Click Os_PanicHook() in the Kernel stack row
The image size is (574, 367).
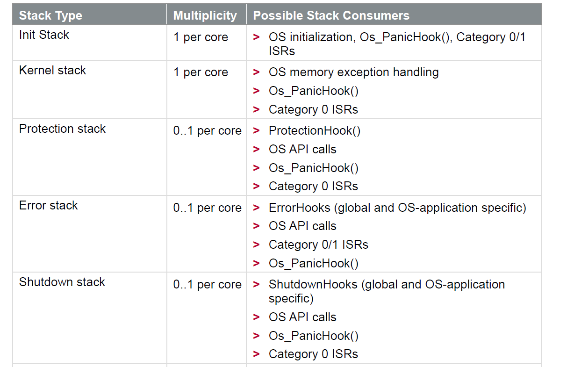pyautogui.click(x=313, y=91)
